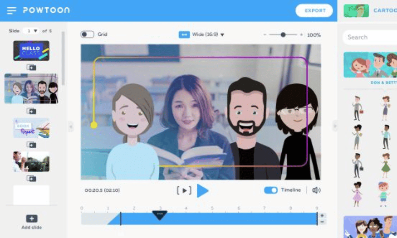Click the timeline playhead marker
Viewport: 397px width, 238px height.
[x=160, y=215]
